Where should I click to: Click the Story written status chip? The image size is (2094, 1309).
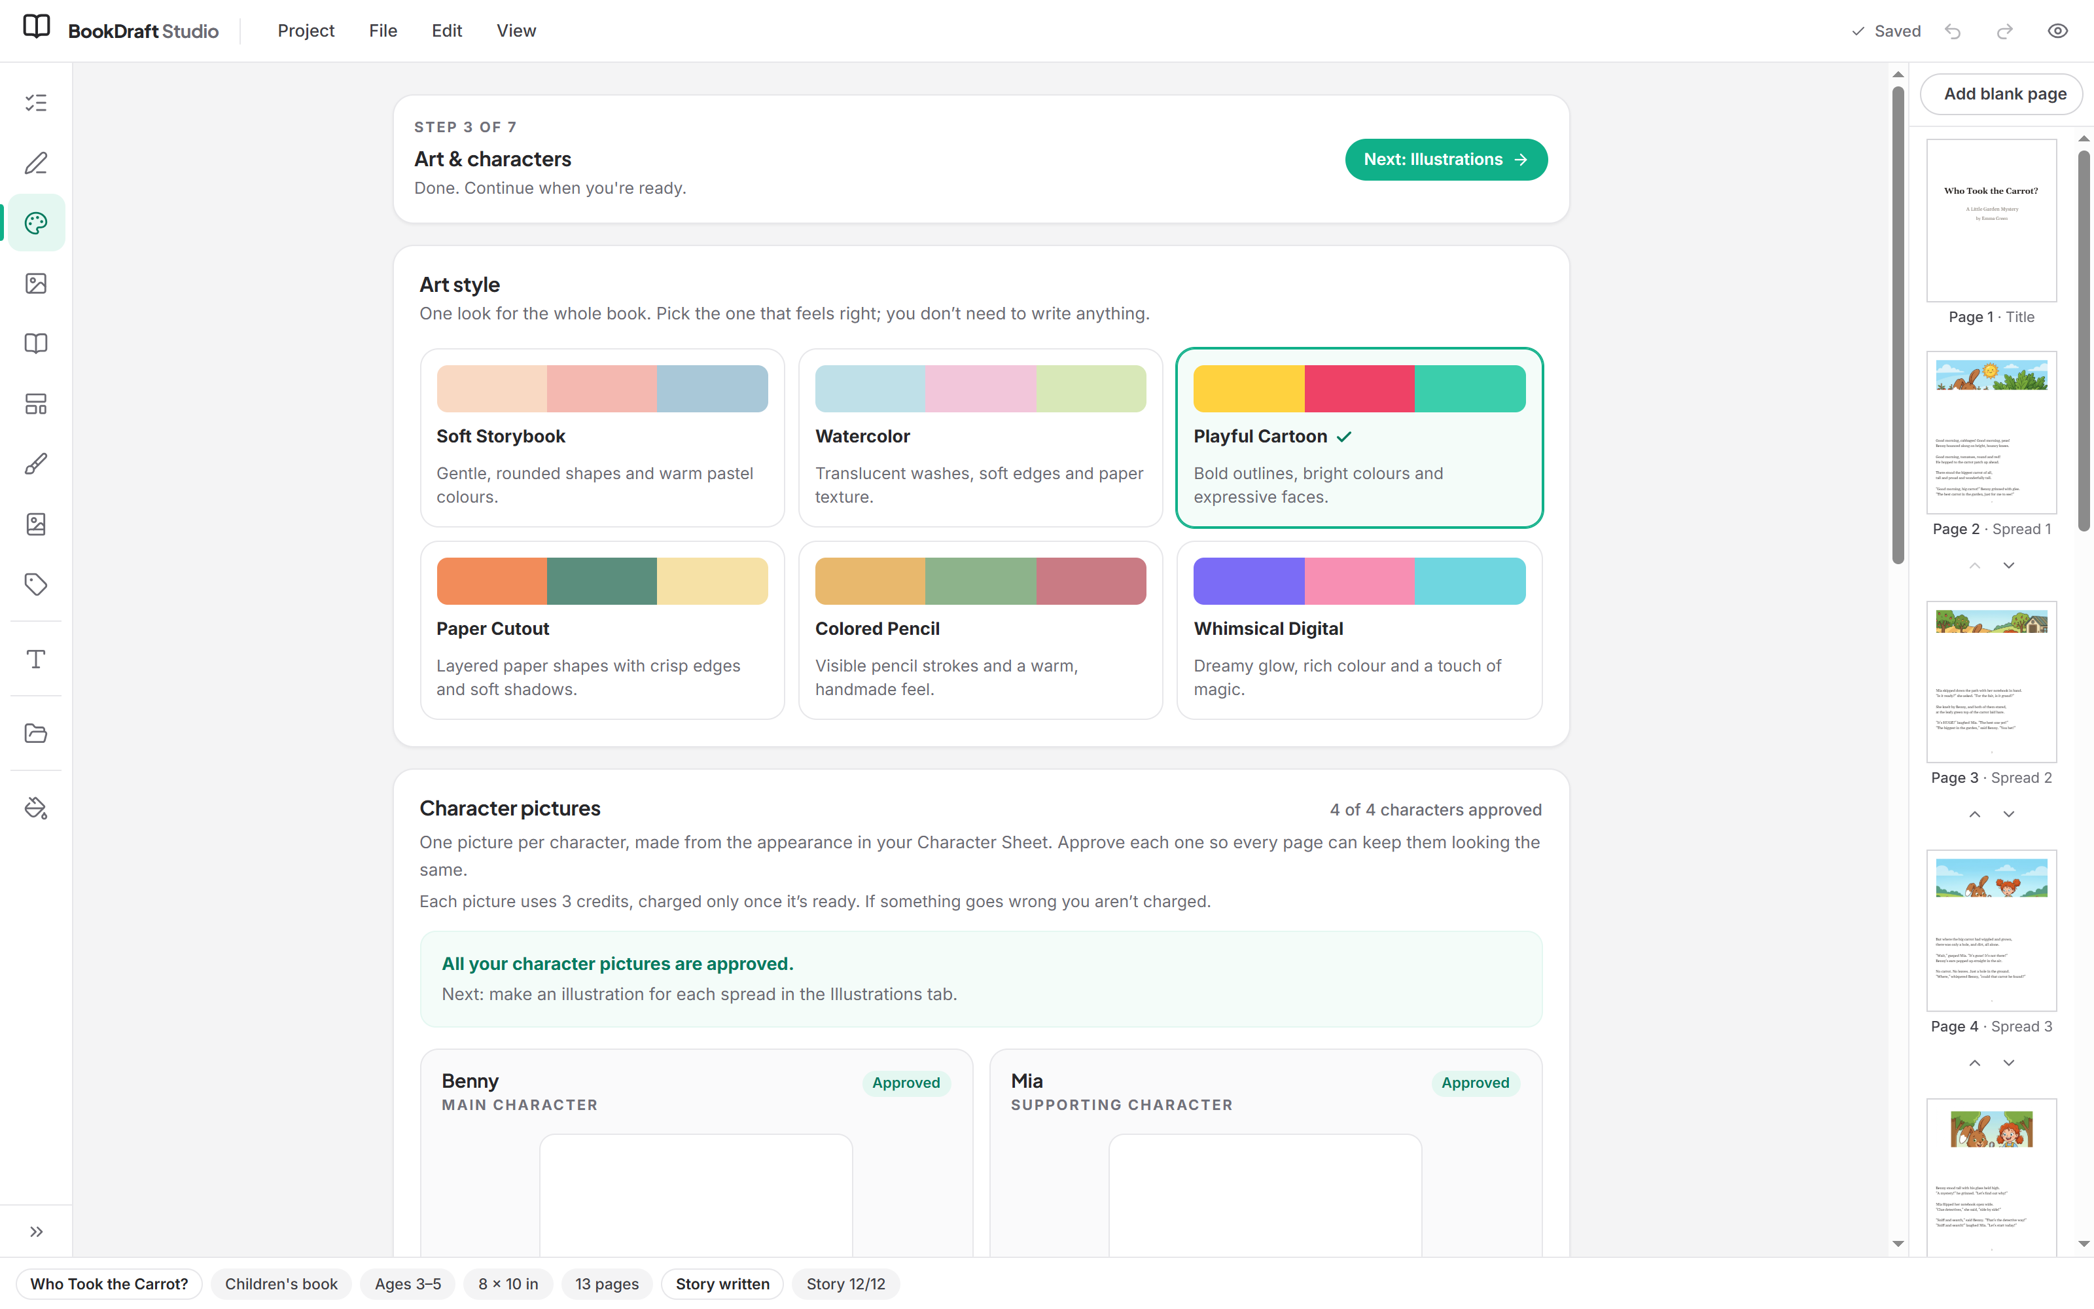coord(722,1284)
